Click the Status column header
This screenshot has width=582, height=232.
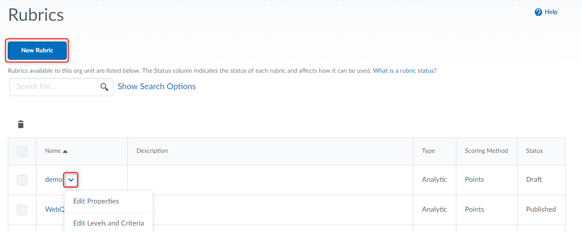[534, 151]
